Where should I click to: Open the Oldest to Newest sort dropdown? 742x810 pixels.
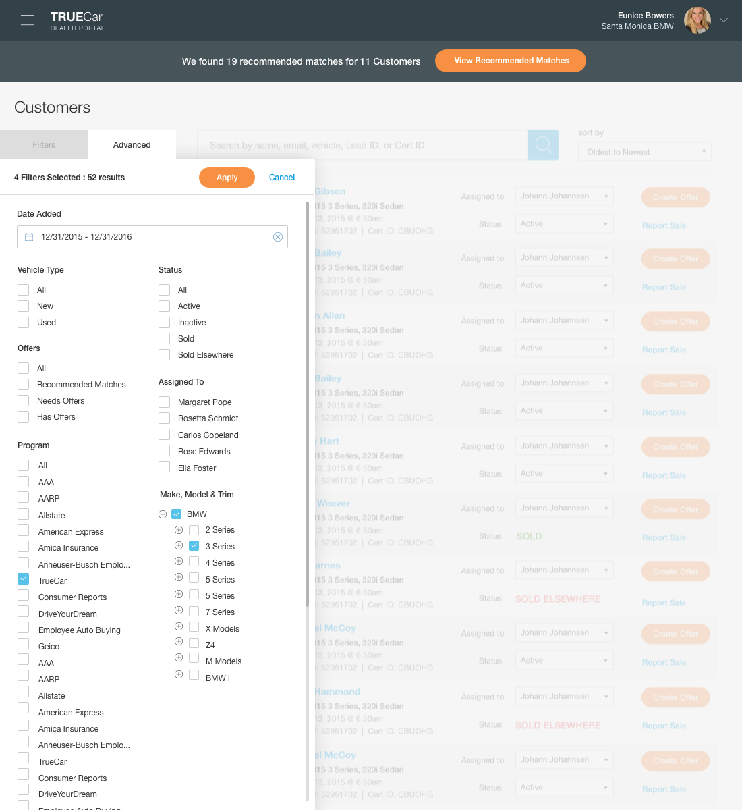click(644, 151)
